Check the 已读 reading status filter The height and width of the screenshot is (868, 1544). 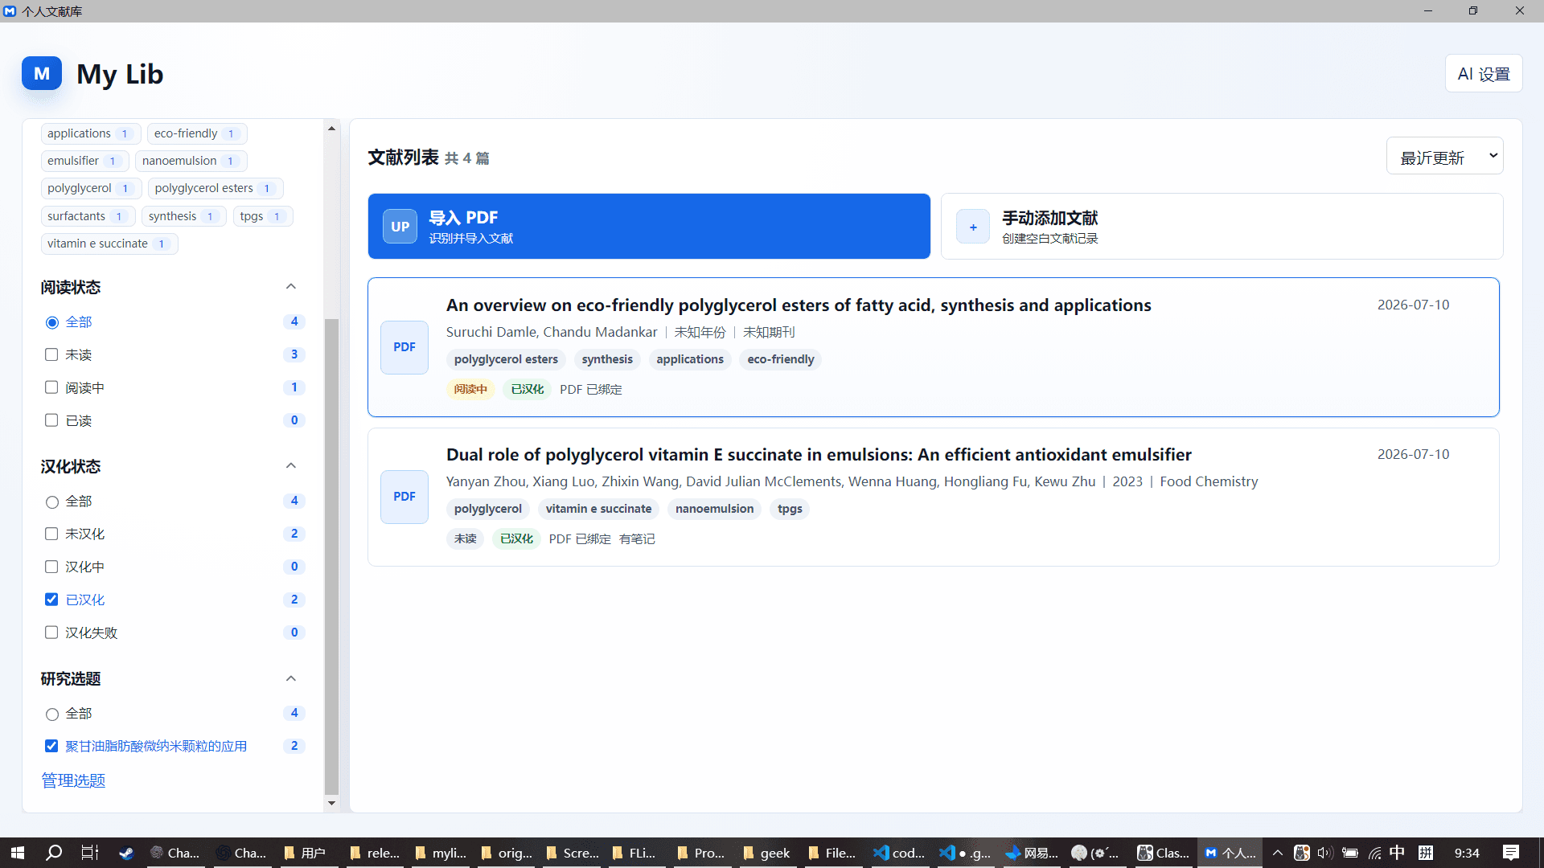tap(51, 420)
